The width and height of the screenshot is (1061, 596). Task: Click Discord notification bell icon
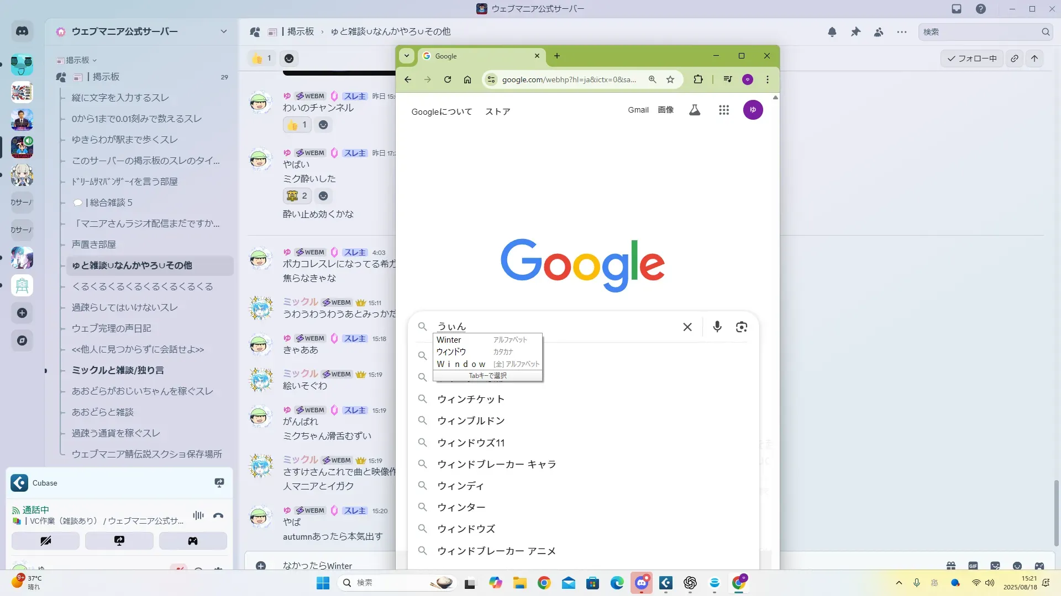click(x=832, y=32)
